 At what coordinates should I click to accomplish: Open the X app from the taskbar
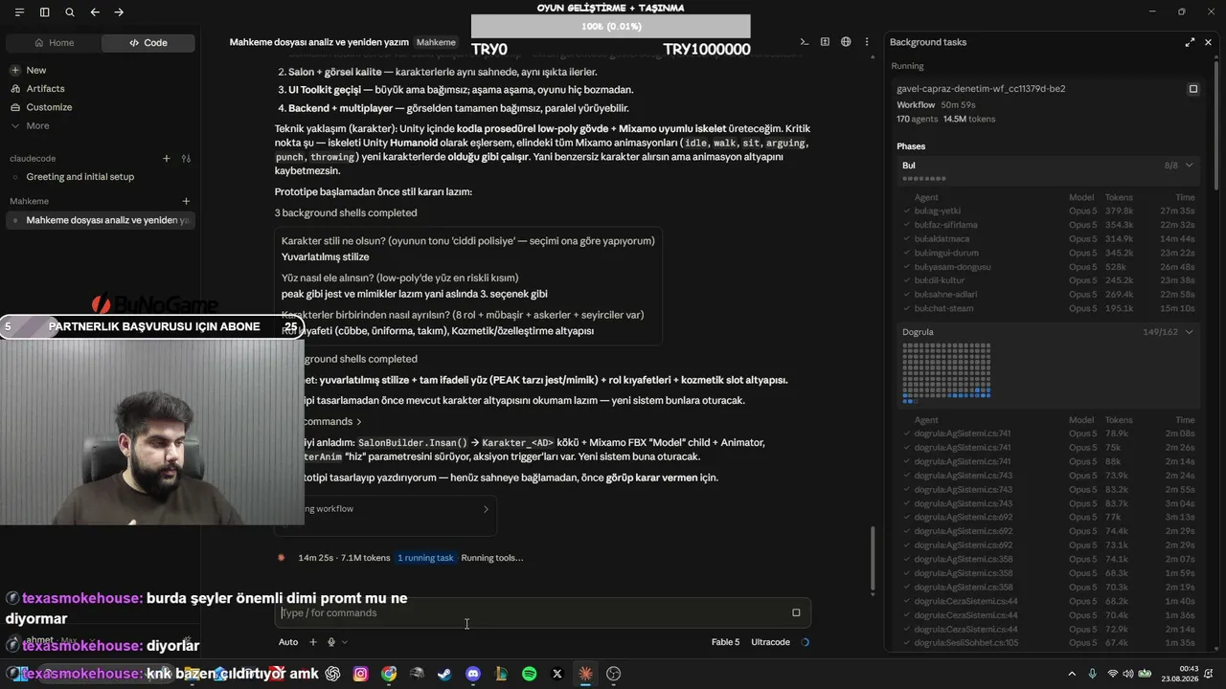point(557,674)
